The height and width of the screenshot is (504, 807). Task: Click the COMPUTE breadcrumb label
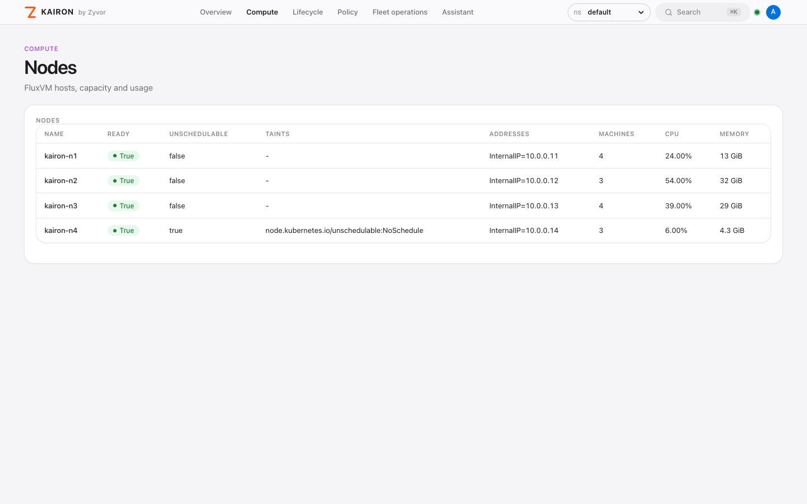[41, 49]
